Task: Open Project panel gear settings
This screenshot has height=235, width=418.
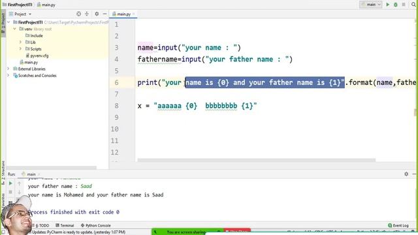Action: tap(97, 14)
